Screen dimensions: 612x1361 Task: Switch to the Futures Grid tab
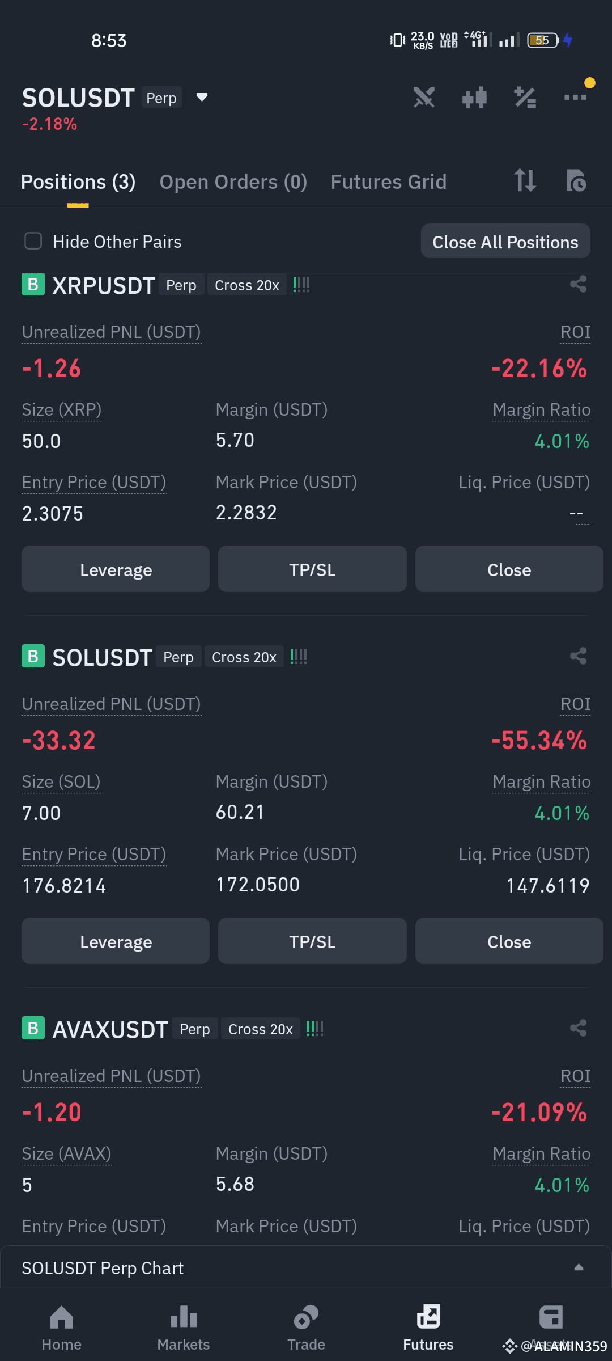click(389, 182)
